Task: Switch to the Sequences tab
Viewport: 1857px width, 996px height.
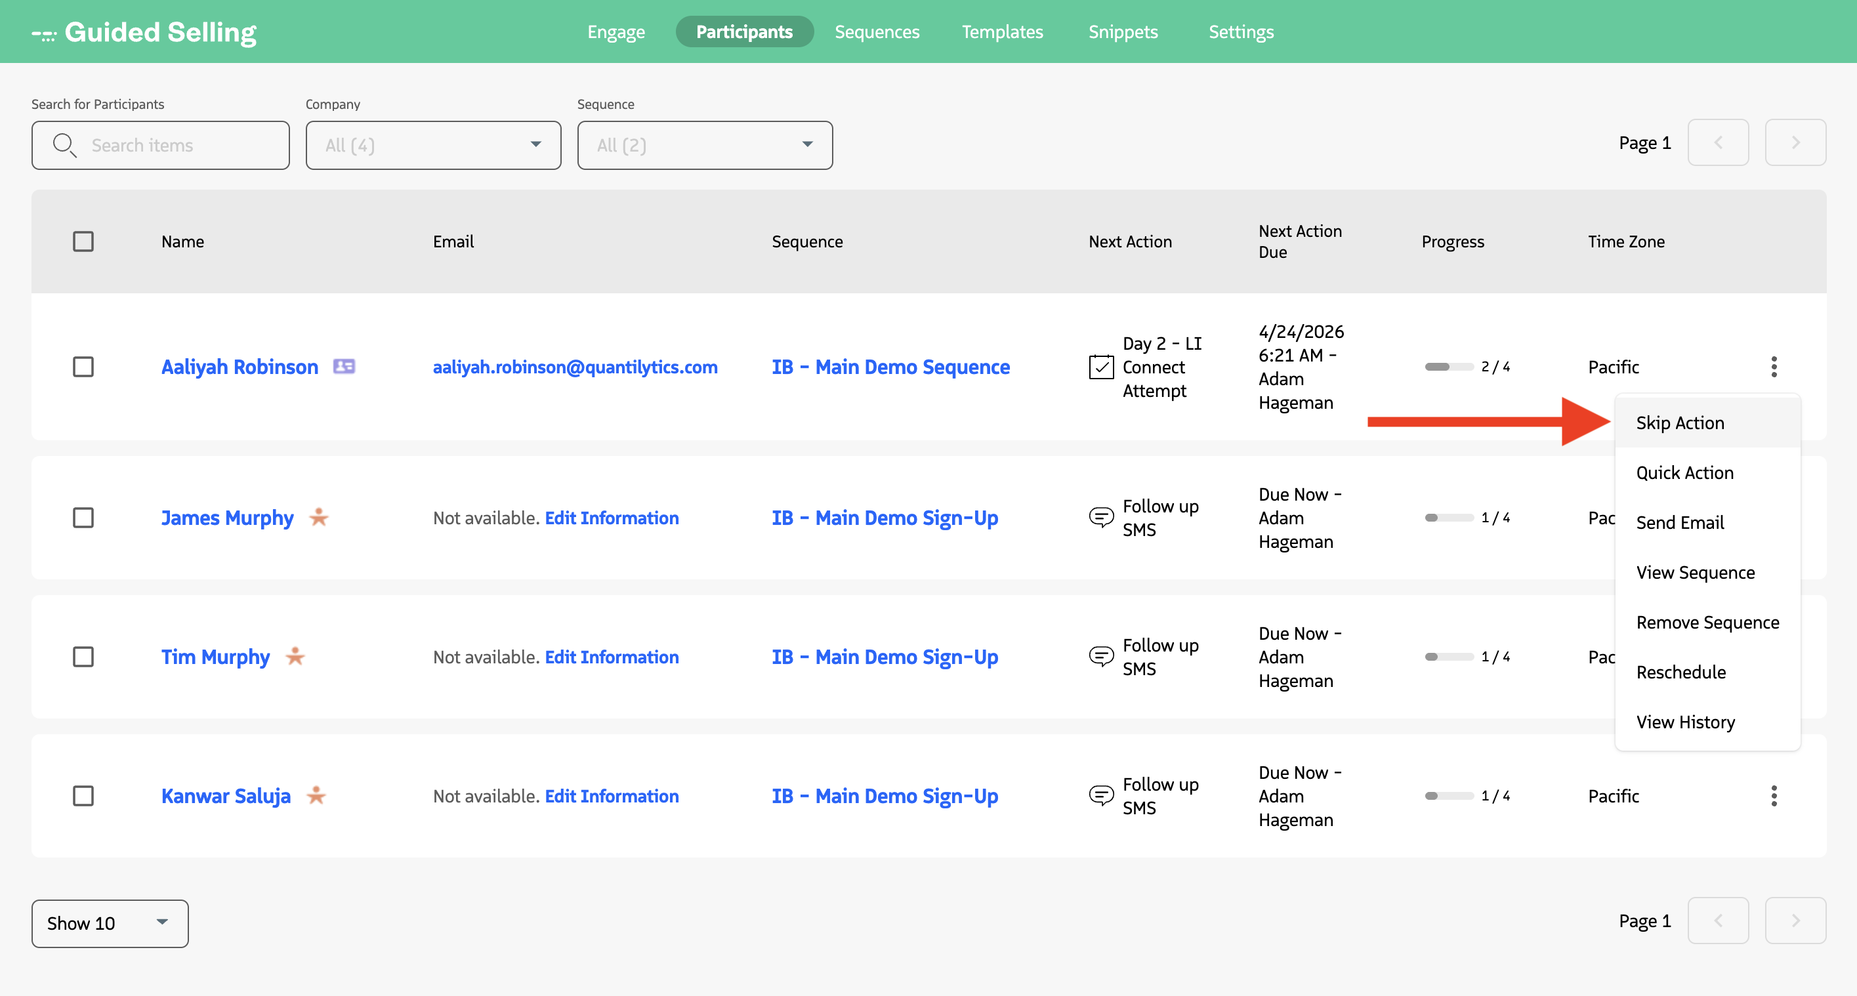Action: (x=877, y=31)
